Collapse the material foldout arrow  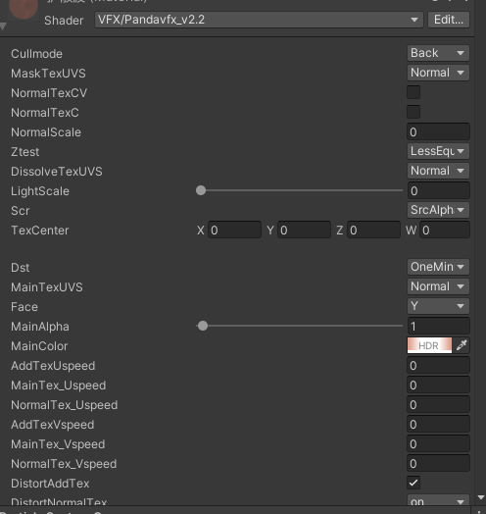coord(3,26)
